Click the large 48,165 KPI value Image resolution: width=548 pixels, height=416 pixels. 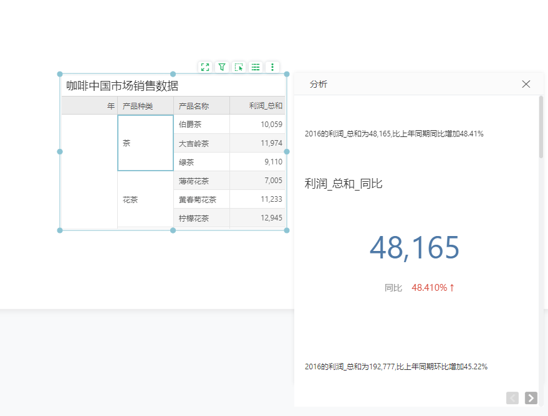pos(415,248)
